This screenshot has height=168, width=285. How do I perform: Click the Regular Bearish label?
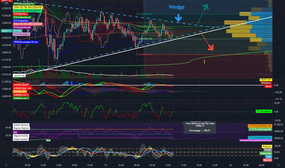21,128
